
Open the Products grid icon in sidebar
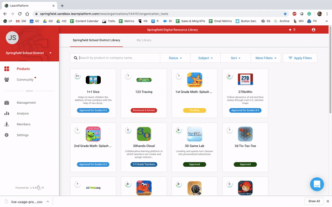click(x=7, y=68)
